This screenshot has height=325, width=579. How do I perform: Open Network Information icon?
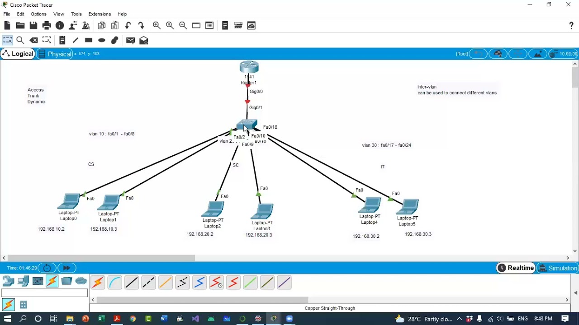tap(60, 26)
